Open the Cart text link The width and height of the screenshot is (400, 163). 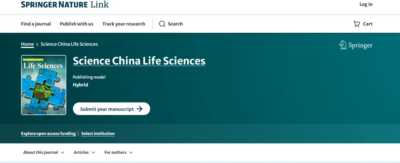(368, 24)
